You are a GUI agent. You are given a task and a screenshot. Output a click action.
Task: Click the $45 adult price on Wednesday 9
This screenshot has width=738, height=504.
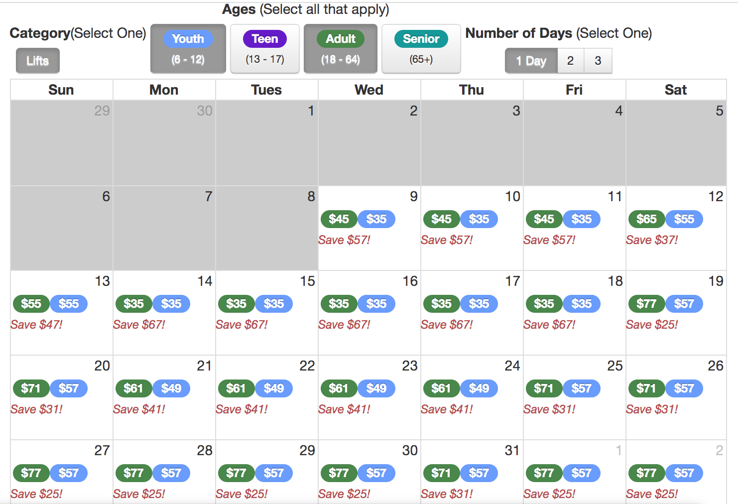click(x=339, y=219)
